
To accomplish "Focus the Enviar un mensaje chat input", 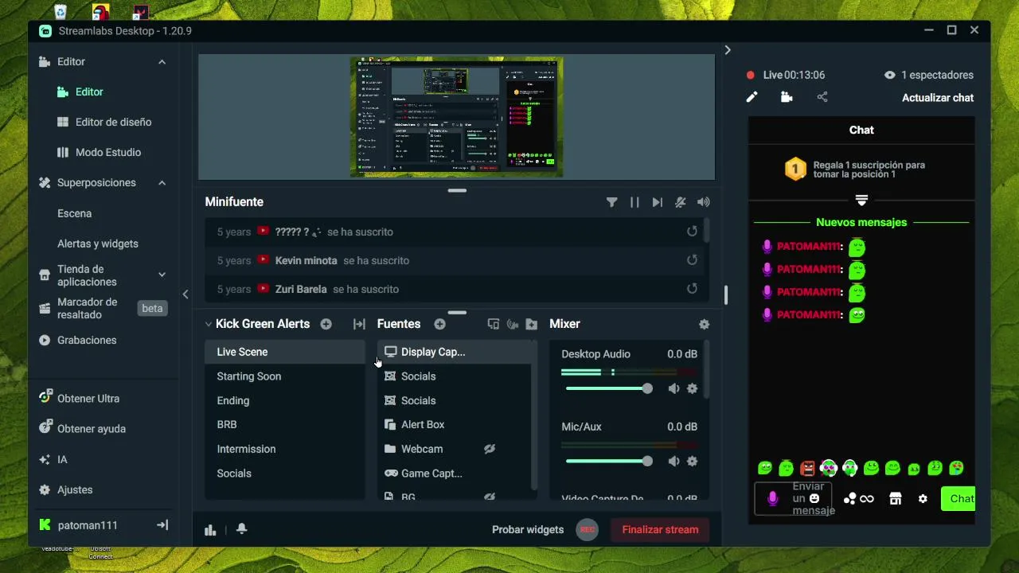I will coord(793,499).
